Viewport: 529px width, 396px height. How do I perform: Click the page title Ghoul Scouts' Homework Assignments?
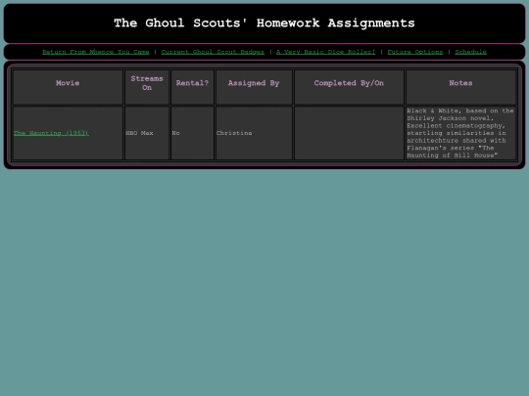click(264, 23)
